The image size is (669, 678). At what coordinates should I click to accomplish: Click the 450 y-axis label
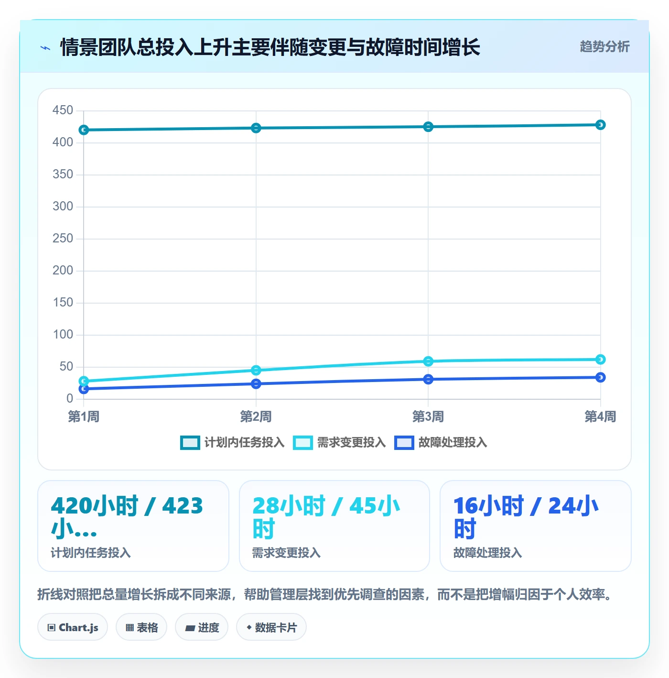(63, 110)
